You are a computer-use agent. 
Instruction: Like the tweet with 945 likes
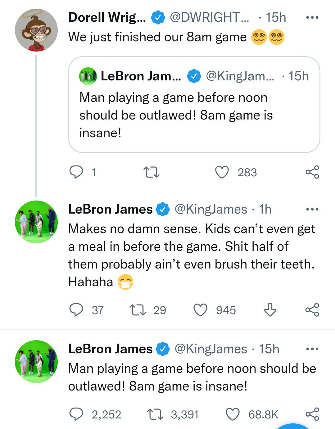(200, 310)
